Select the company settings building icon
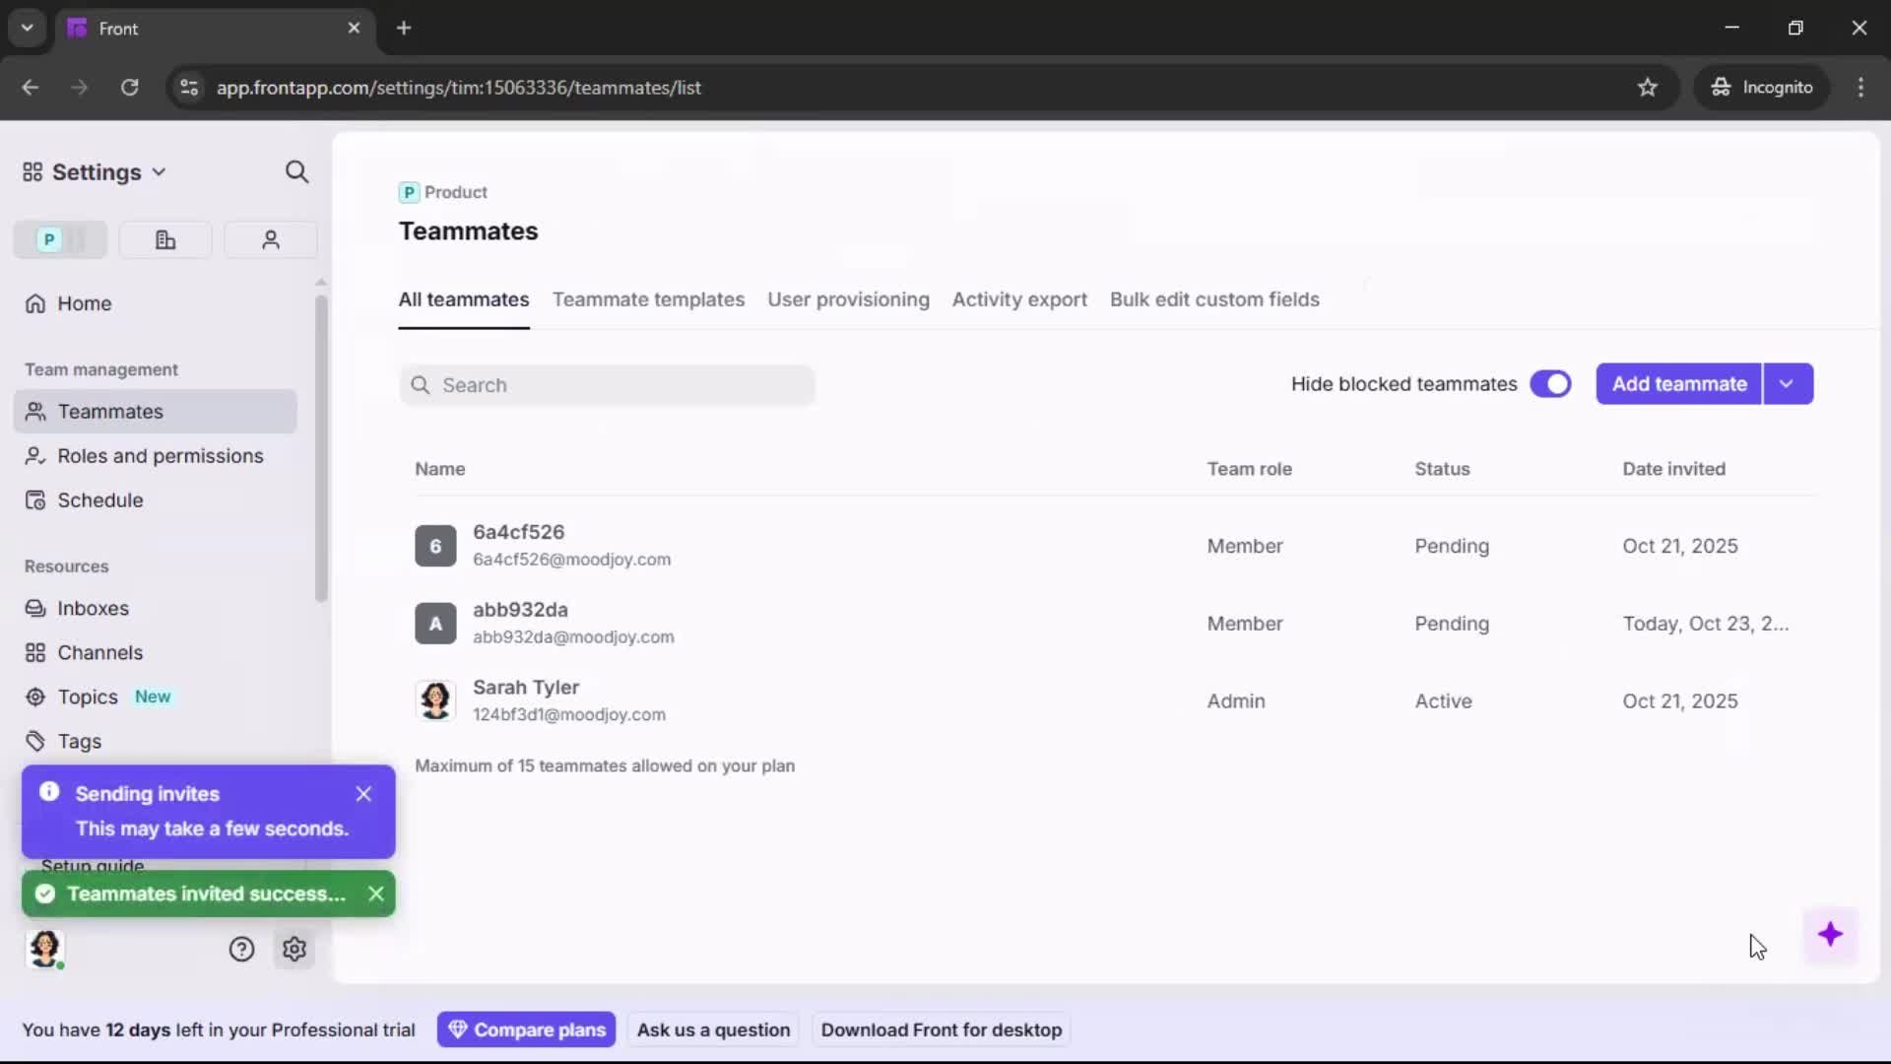 tap(164, 239)
